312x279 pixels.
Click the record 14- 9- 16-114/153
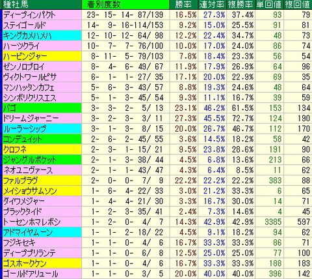(x=125, y=25)
